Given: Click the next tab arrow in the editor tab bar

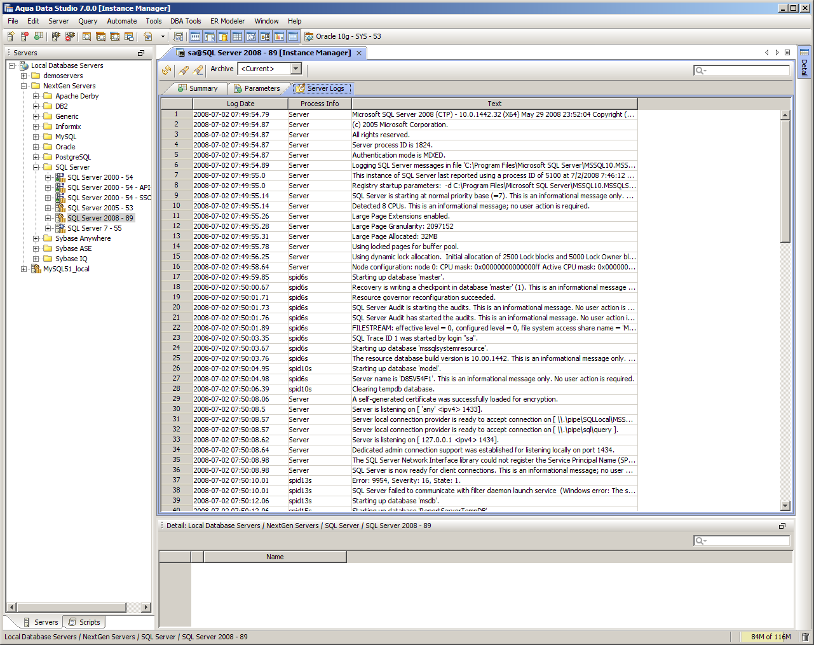Looking at the screenshot, I should pyautogui.click(x=777, y=53).
